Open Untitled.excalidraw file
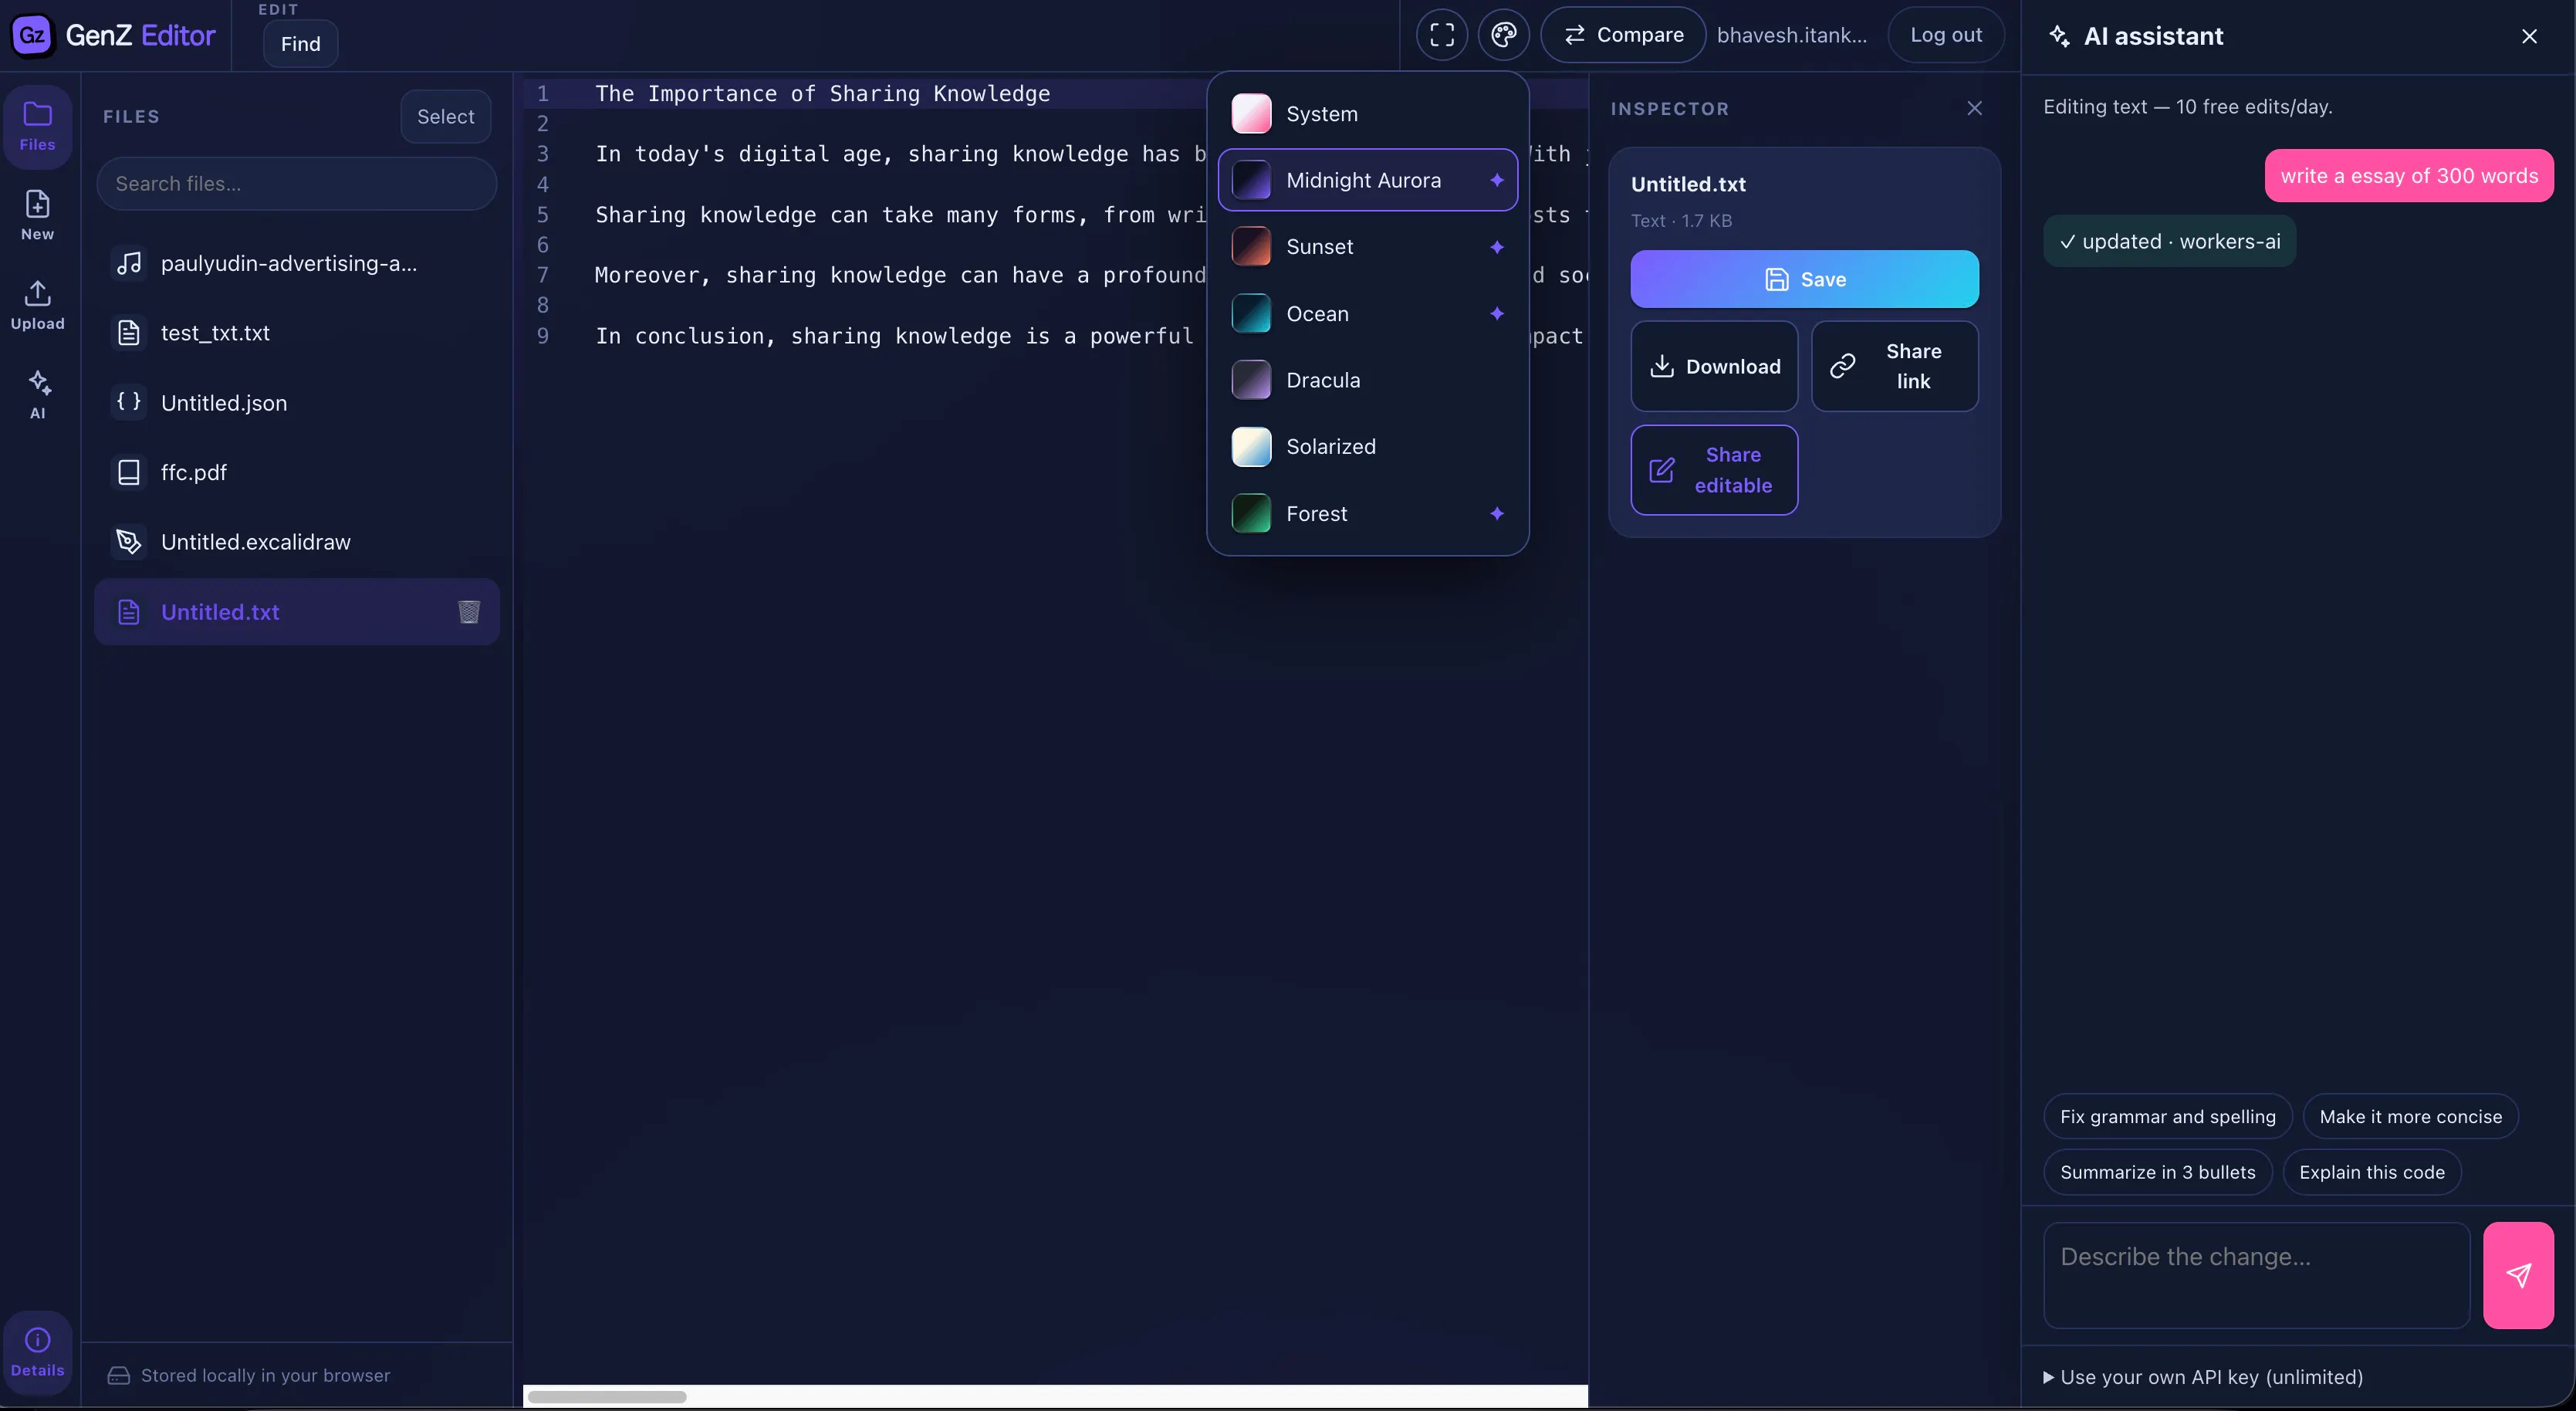Screen dimensions: 2576x1411 [x=297, y=541]
